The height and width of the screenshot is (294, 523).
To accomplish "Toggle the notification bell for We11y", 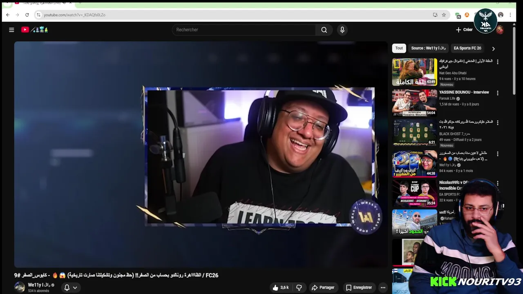I will point(67,287).
